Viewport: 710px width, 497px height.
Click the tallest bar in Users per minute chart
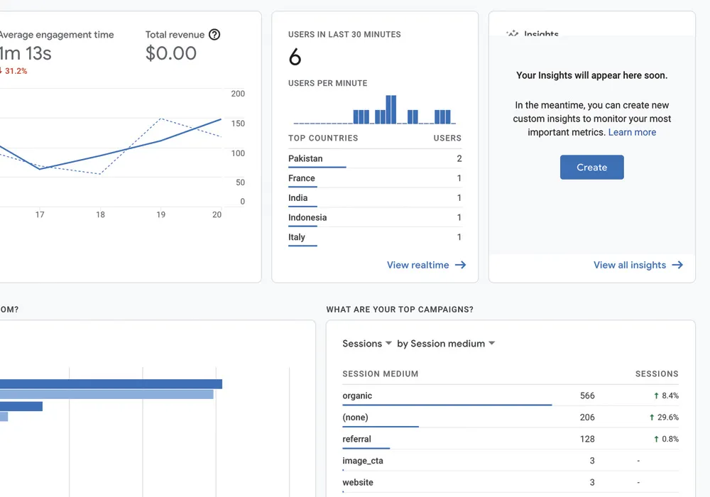390,109
